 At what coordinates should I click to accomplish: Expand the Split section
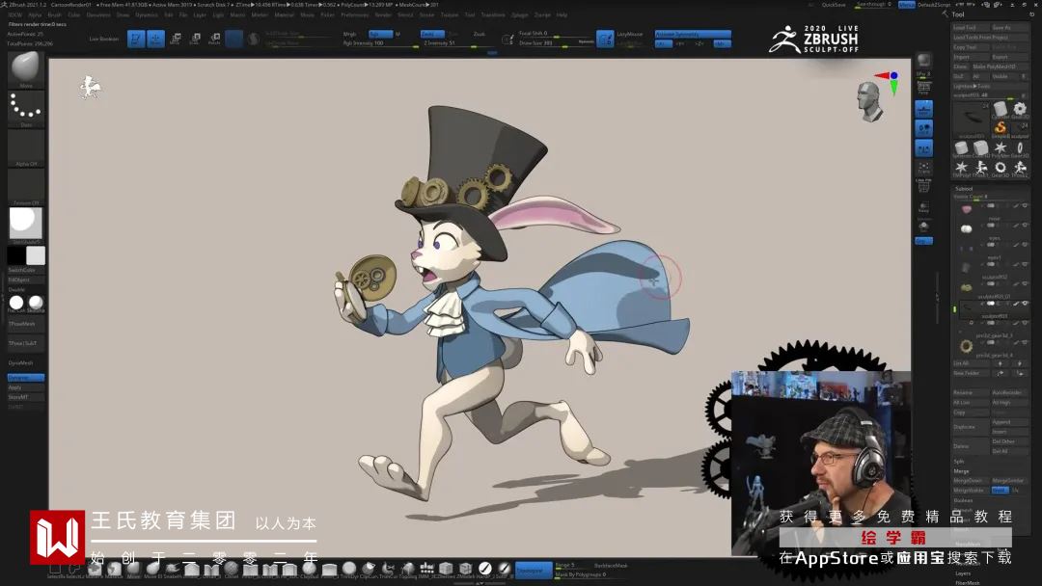coord(959,462)
